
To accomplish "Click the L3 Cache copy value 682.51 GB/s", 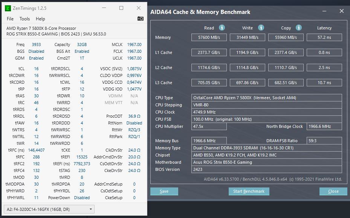I will coord(286,83).
